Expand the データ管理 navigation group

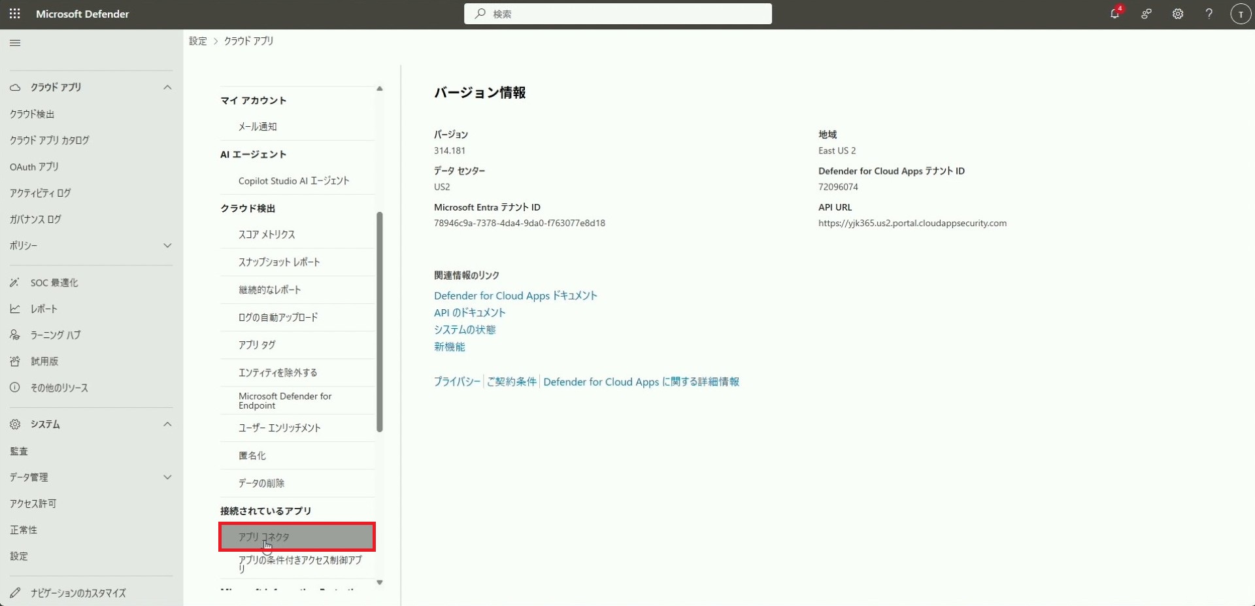point(167,477)
